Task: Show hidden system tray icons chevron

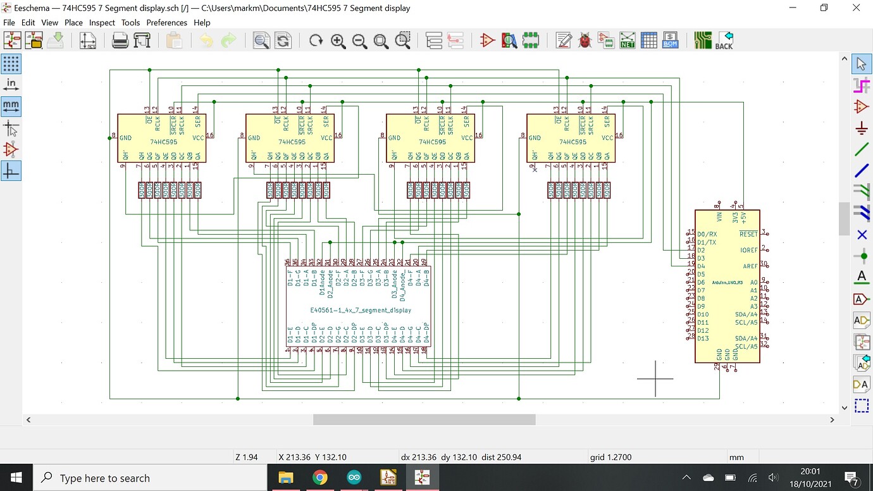Action: (x=686, y=478)
